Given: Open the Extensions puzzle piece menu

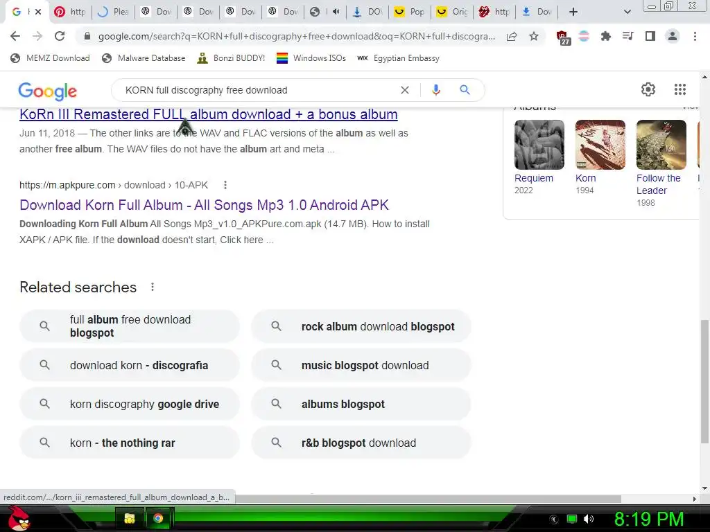Looking at the screenshot, I should coord(606,36).
